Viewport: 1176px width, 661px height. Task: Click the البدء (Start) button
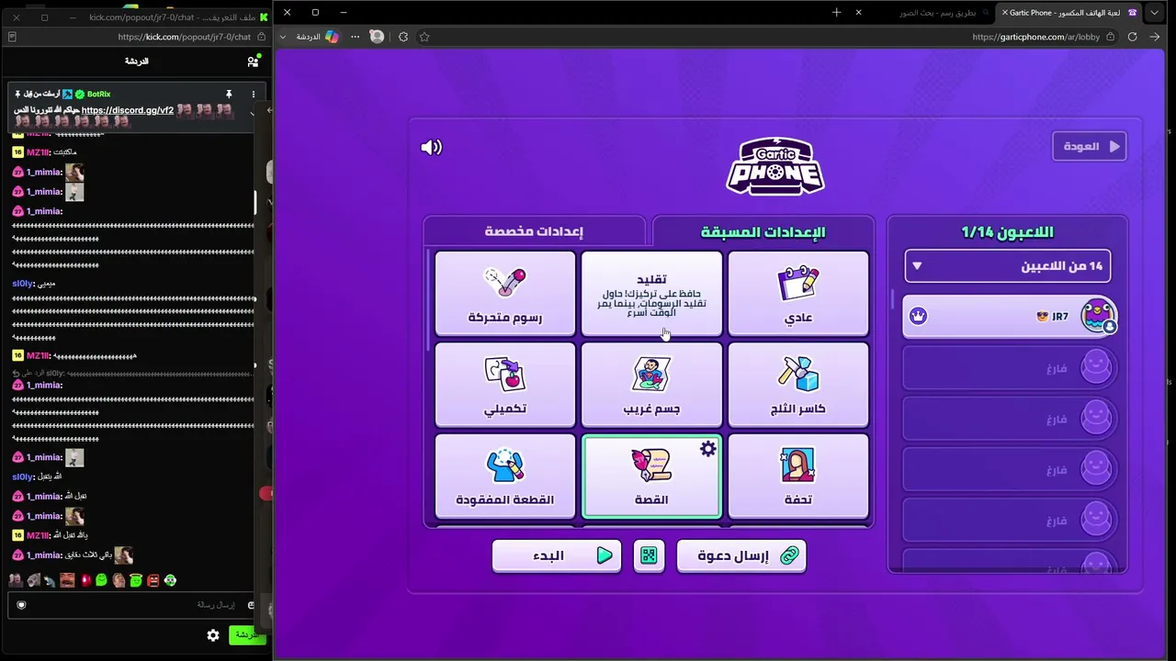point(557,555)
